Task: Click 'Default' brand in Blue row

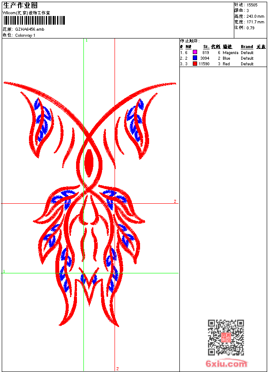Action: pyautogui.click(x=247, y=58)
